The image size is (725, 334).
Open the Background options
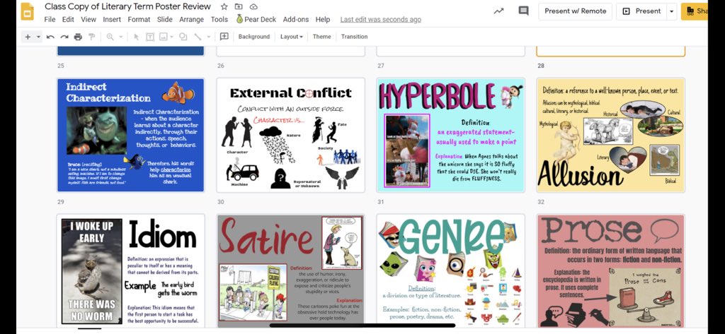coord(254,37)
